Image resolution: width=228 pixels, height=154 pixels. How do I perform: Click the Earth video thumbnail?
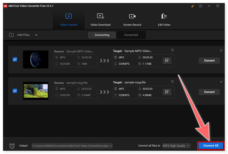click(35, 59)
